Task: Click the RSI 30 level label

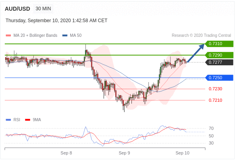Action: click(x=211, y=143)
